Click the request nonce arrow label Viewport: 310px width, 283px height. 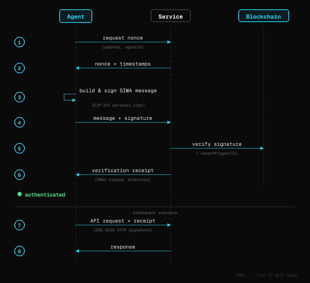click(123, 38)
